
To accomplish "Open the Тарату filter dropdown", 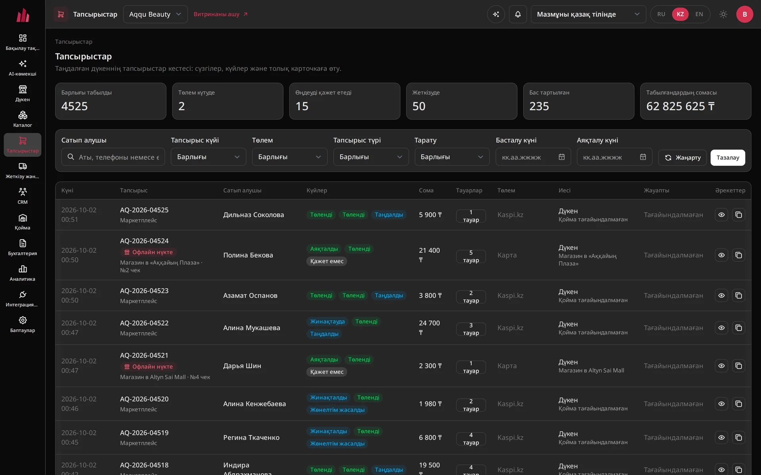I will [452, 157].
